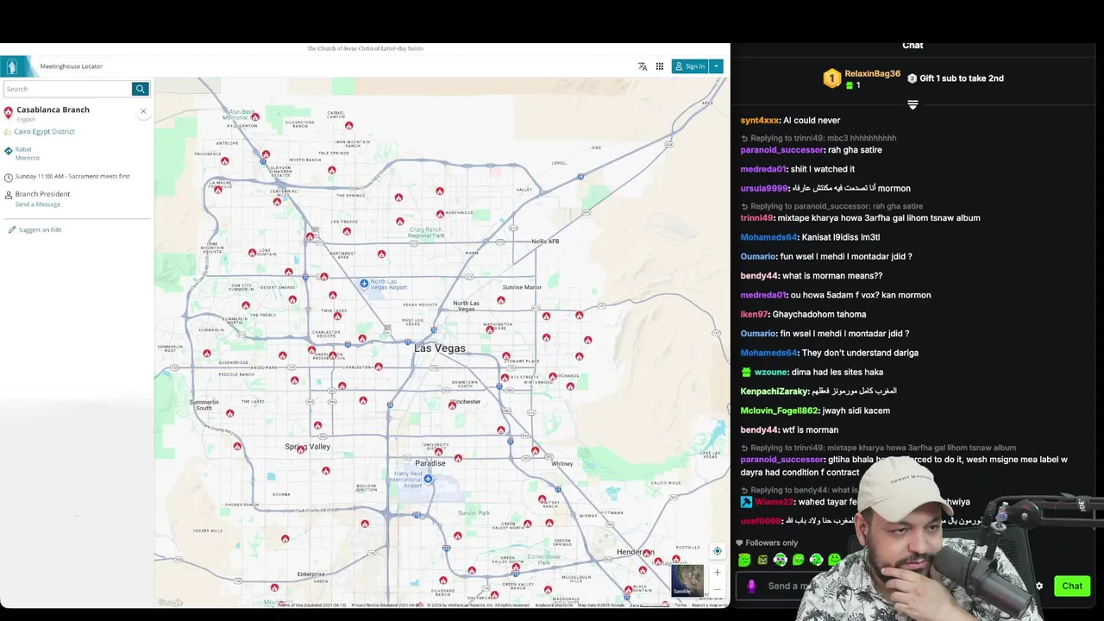
Task: Open iken97 user card in chat
Action: [754, 315]
